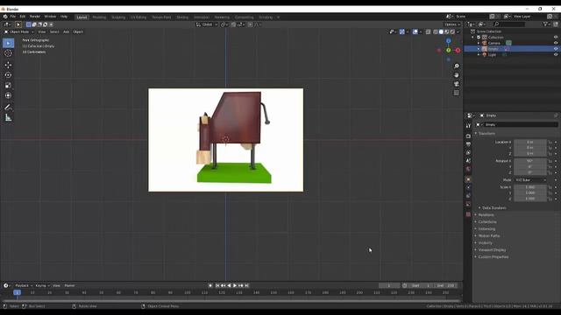Image resolution: width=561 pixels, height=315 pixels.
Task: Expand the Instancing panel
Action: tap(486, 229)
